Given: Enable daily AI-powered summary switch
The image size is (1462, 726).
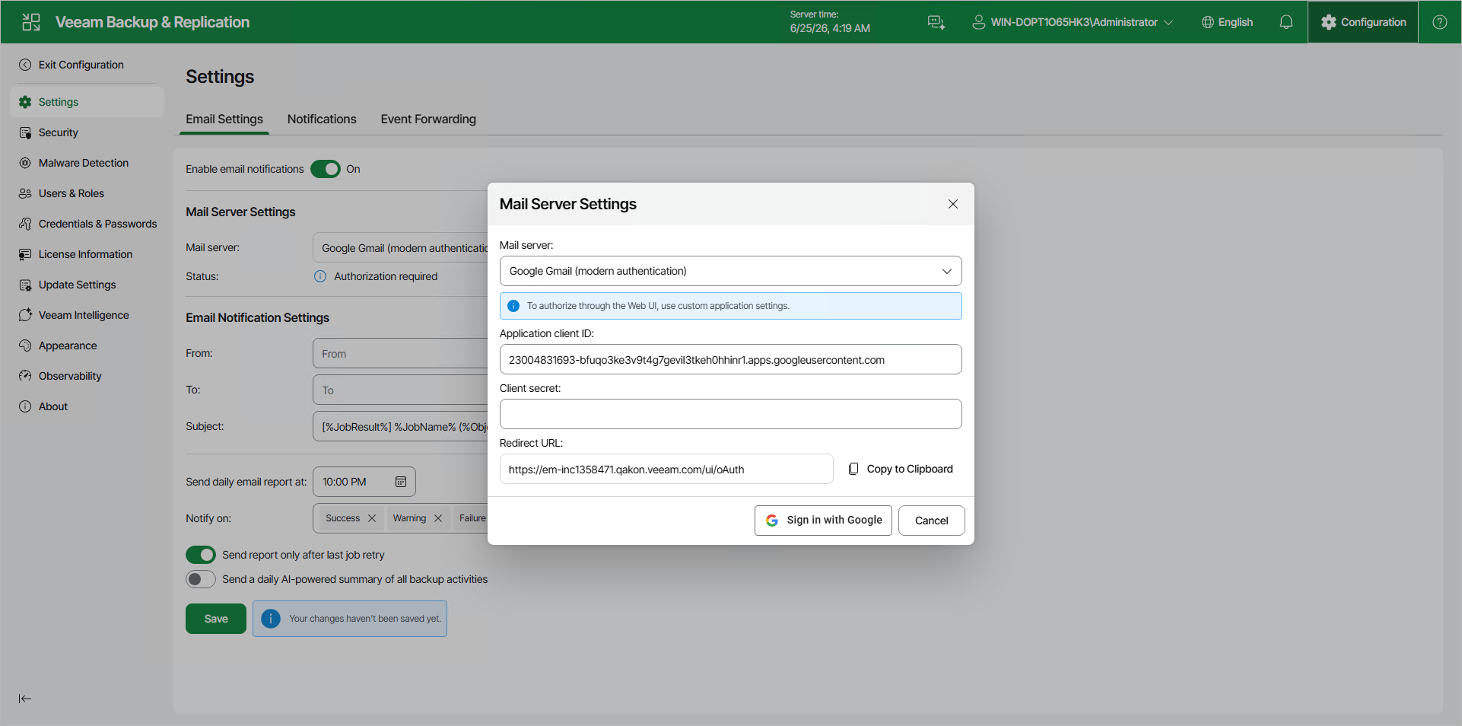Looking at the screenshot, I should pyautogui.click(x=201, y=579).
